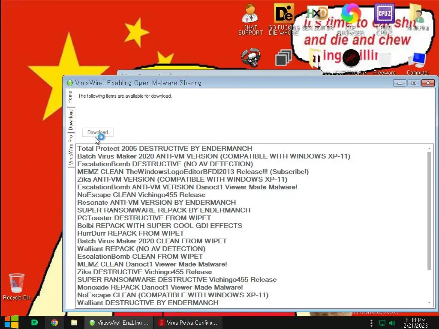
Task: Select EscalationBomb DESTRUCTIVE (NO AV DETECTION)
Action: [x=165, y=164]
